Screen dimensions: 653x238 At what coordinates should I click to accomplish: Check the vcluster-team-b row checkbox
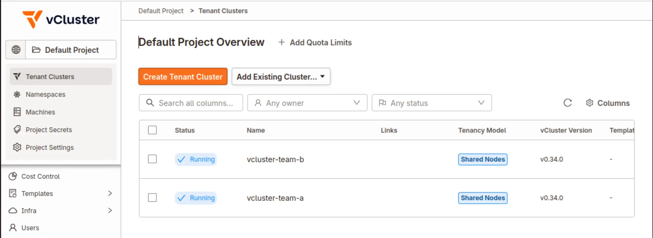click(x=152, y=159)
